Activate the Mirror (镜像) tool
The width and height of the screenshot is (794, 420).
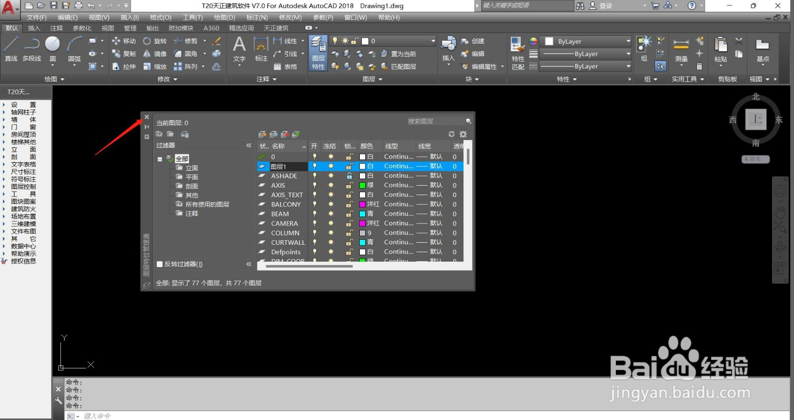click(155, 54)
